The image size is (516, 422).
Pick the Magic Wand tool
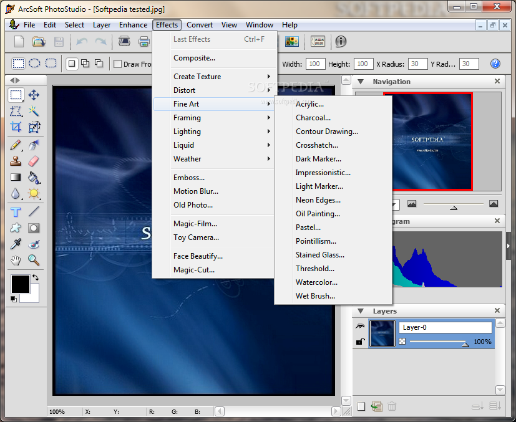point(34,111)
